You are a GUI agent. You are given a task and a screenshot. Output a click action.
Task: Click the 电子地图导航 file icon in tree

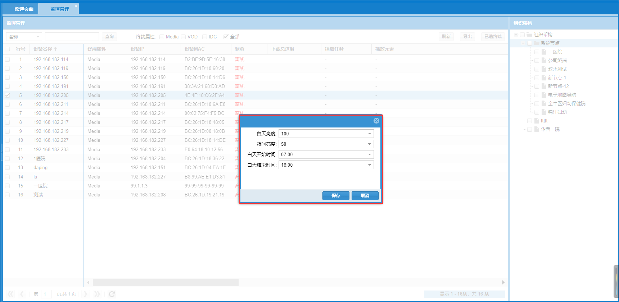544,95
